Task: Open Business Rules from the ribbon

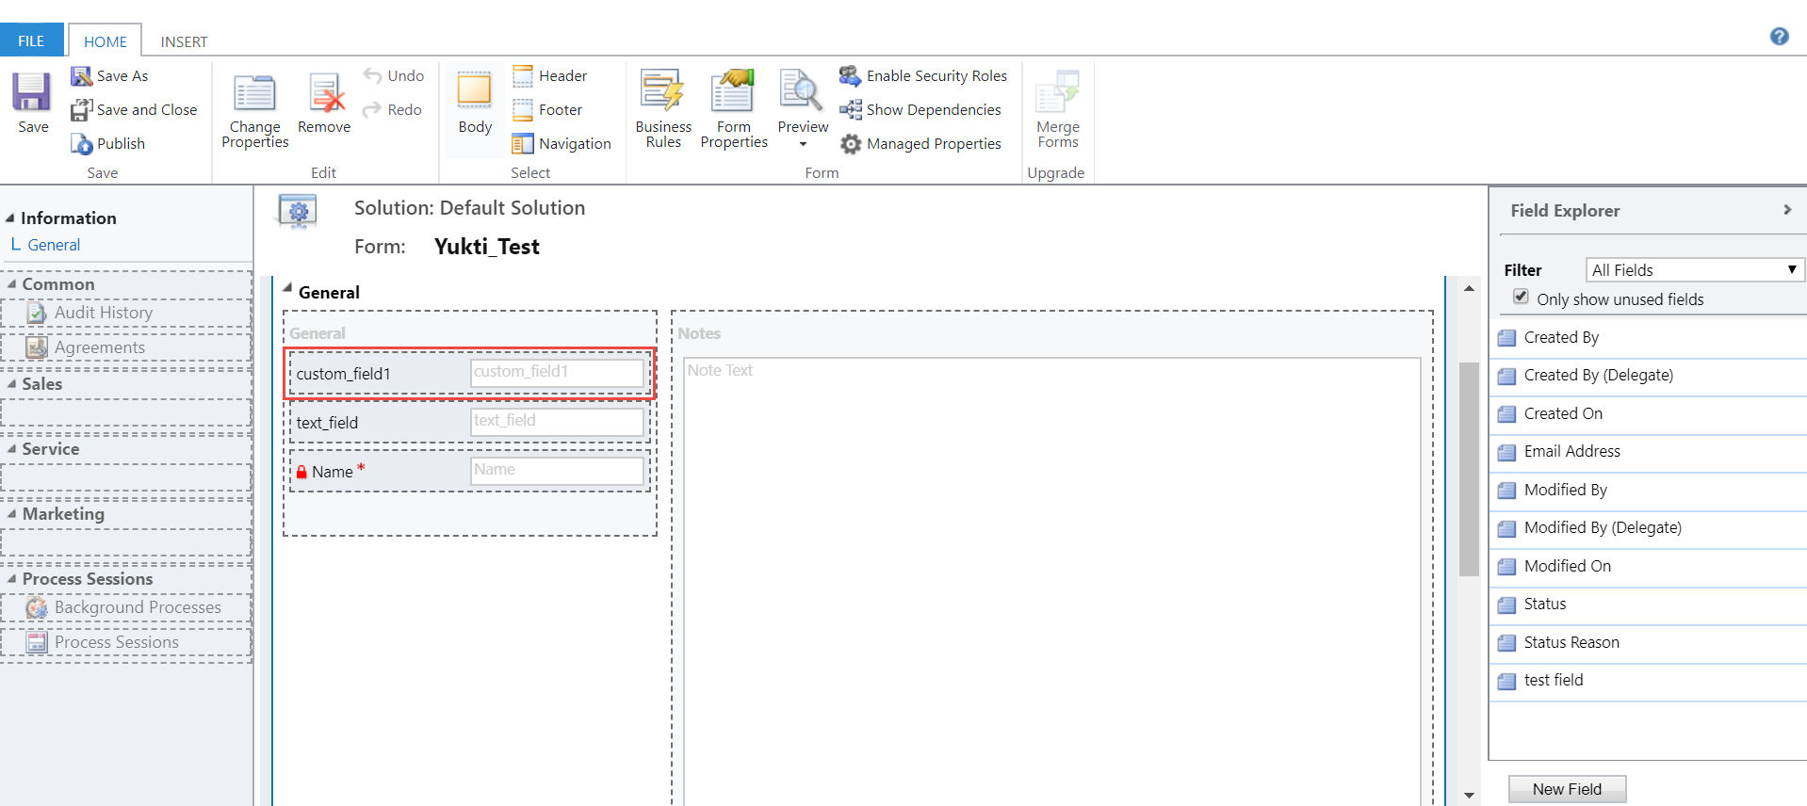Action: click(662, 92)
